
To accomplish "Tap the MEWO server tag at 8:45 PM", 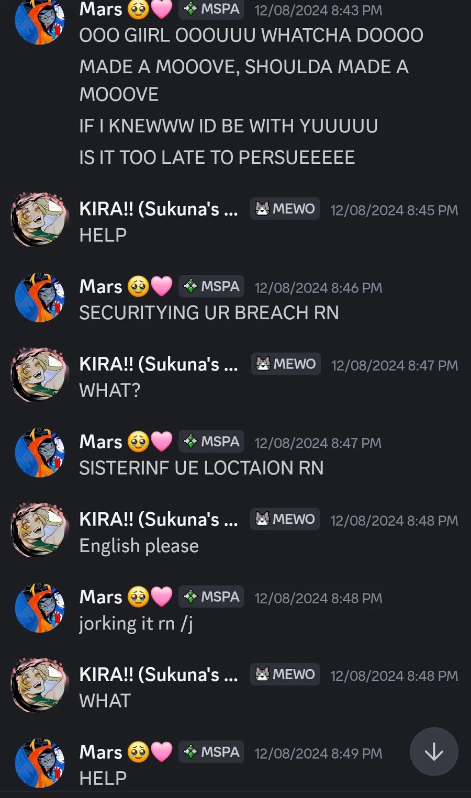I will (285, 209).
